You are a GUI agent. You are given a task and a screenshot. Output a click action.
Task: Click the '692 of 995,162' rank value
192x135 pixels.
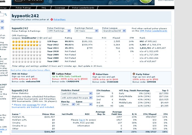pyautogui.click(x=148, y=42)
